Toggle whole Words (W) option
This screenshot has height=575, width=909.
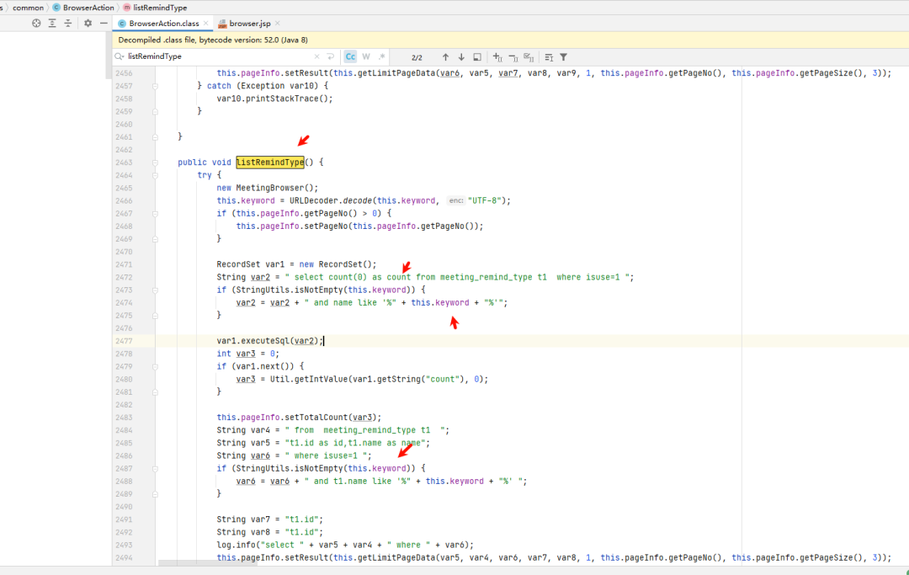coord(366,56)
